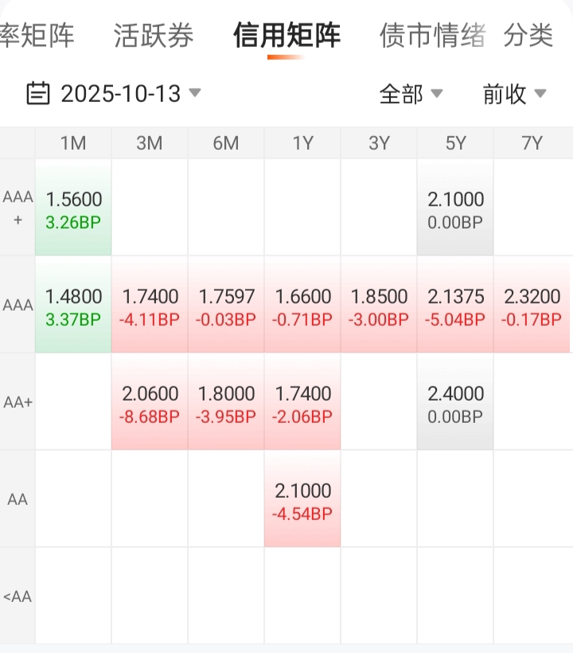Image resolution: width=573 pixels, height=653 pixels.
Task: Tap the AAA+ 1M cell showing 1.5600
Action: point(73,209)
